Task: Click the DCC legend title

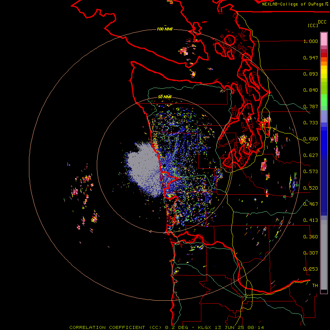Action: [322, 22]
